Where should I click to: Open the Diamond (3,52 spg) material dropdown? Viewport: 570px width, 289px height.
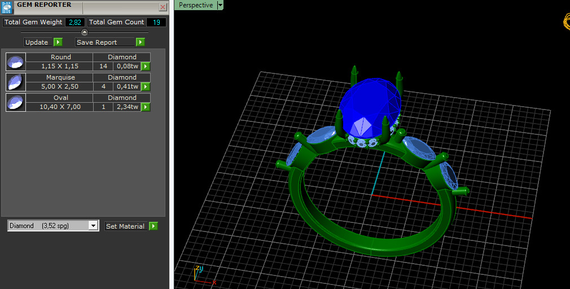coord(93,226)
